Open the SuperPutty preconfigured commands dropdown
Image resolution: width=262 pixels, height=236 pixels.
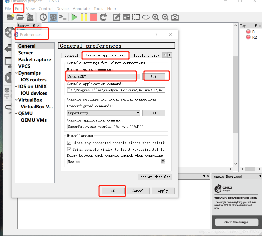[x=138, y=113]
